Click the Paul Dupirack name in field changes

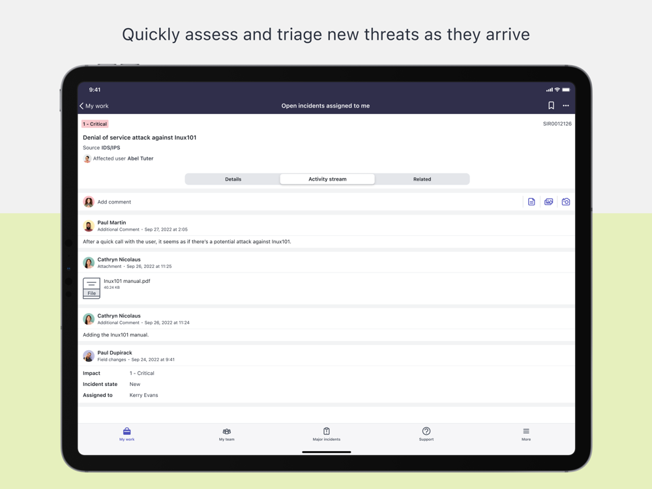(x=115, y=353)
